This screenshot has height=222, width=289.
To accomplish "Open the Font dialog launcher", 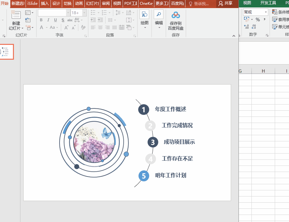I will [85, 36].
